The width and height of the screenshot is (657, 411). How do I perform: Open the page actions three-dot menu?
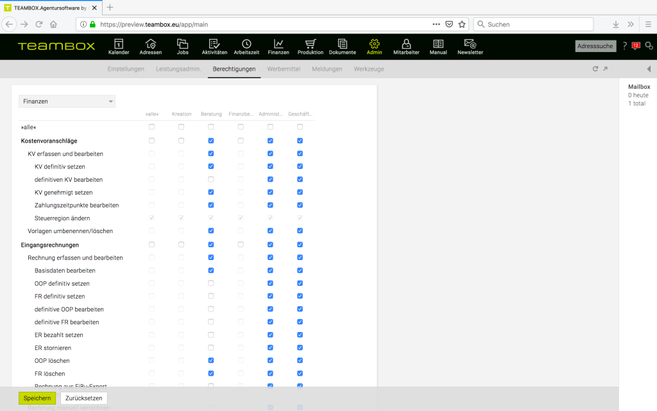point(436,24)
